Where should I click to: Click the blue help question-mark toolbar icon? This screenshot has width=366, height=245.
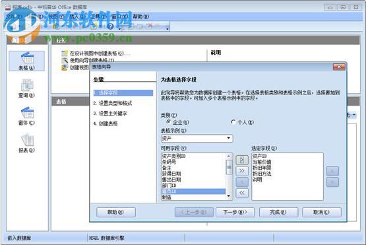click(x=110, y=26)
